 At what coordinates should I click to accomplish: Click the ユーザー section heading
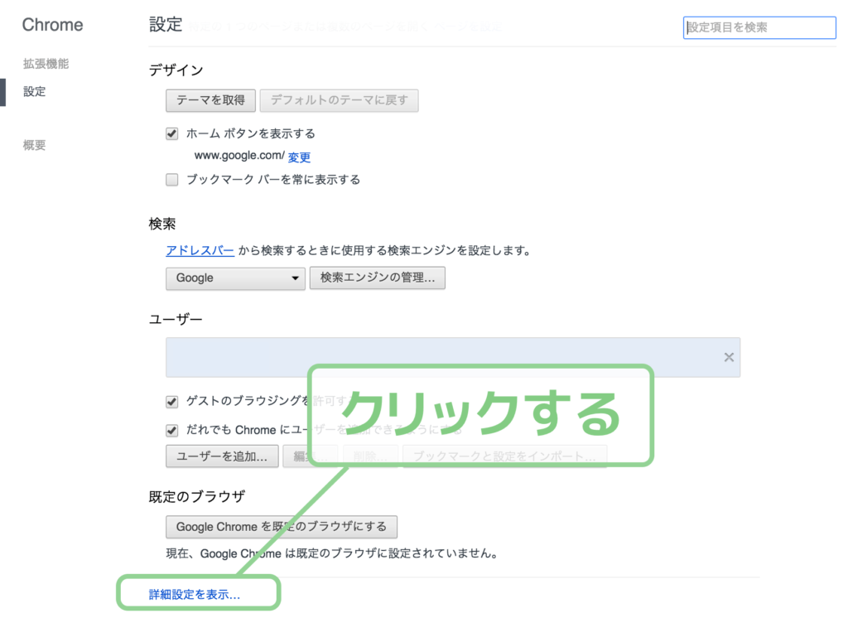176,319
